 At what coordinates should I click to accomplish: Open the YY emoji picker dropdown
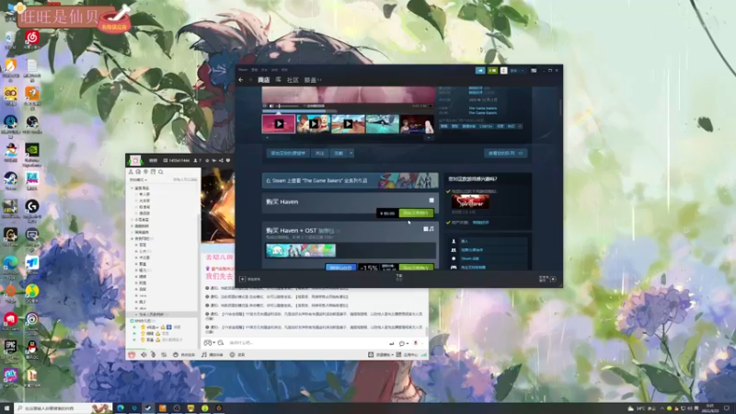click(208, 343)
